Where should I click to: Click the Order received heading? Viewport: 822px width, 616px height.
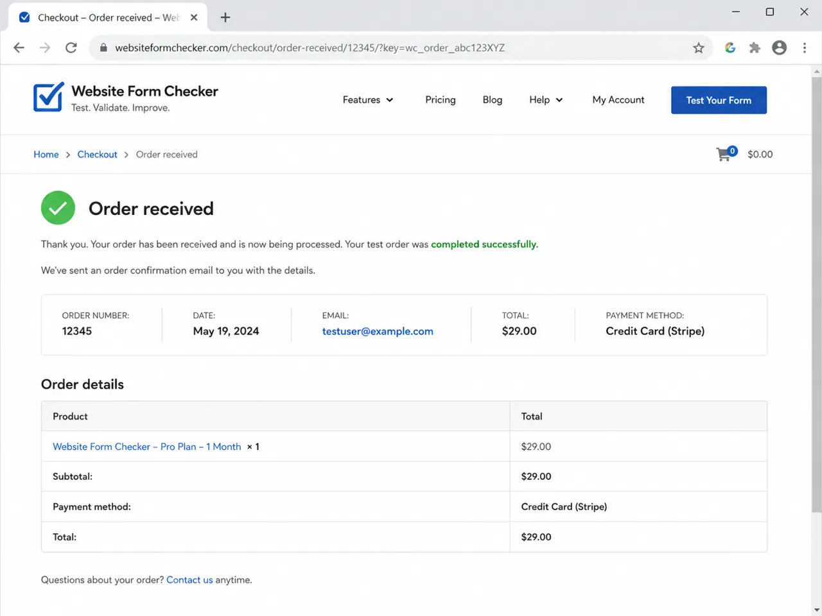click(151, 209)
